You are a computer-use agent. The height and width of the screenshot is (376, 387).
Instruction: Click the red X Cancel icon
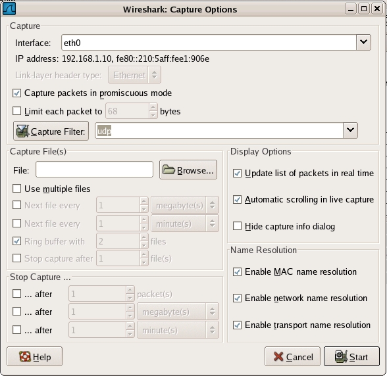point(278,356)
